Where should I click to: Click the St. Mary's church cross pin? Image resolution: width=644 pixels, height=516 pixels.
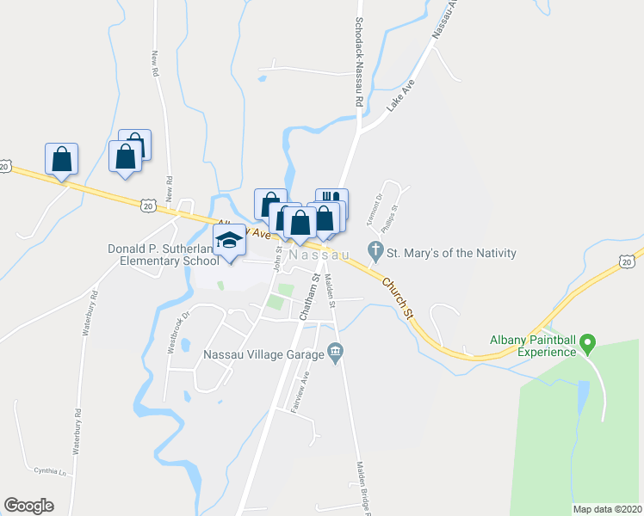click(x=375, y=251)
